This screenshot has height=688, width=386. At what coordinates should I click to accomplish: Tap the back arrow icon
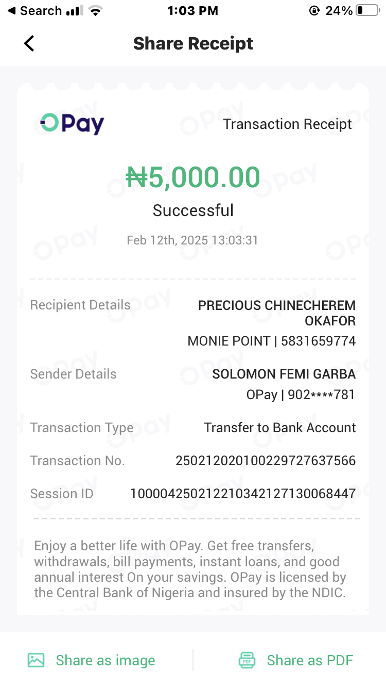click(x=29, y=43)
